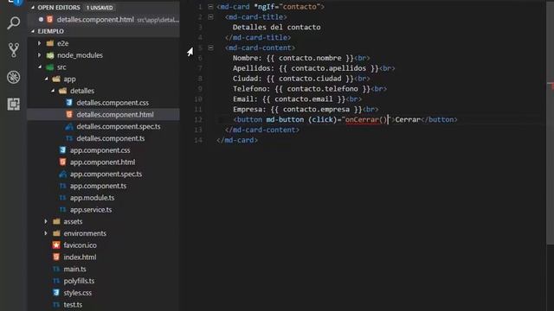Click the CSS icon of styles.css
The width and height of the screenshot is (554, 311).
(x=56, y=293)
